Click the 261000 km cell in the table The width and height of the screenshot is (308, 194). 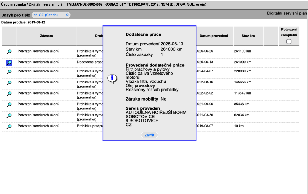click(243, 62)
